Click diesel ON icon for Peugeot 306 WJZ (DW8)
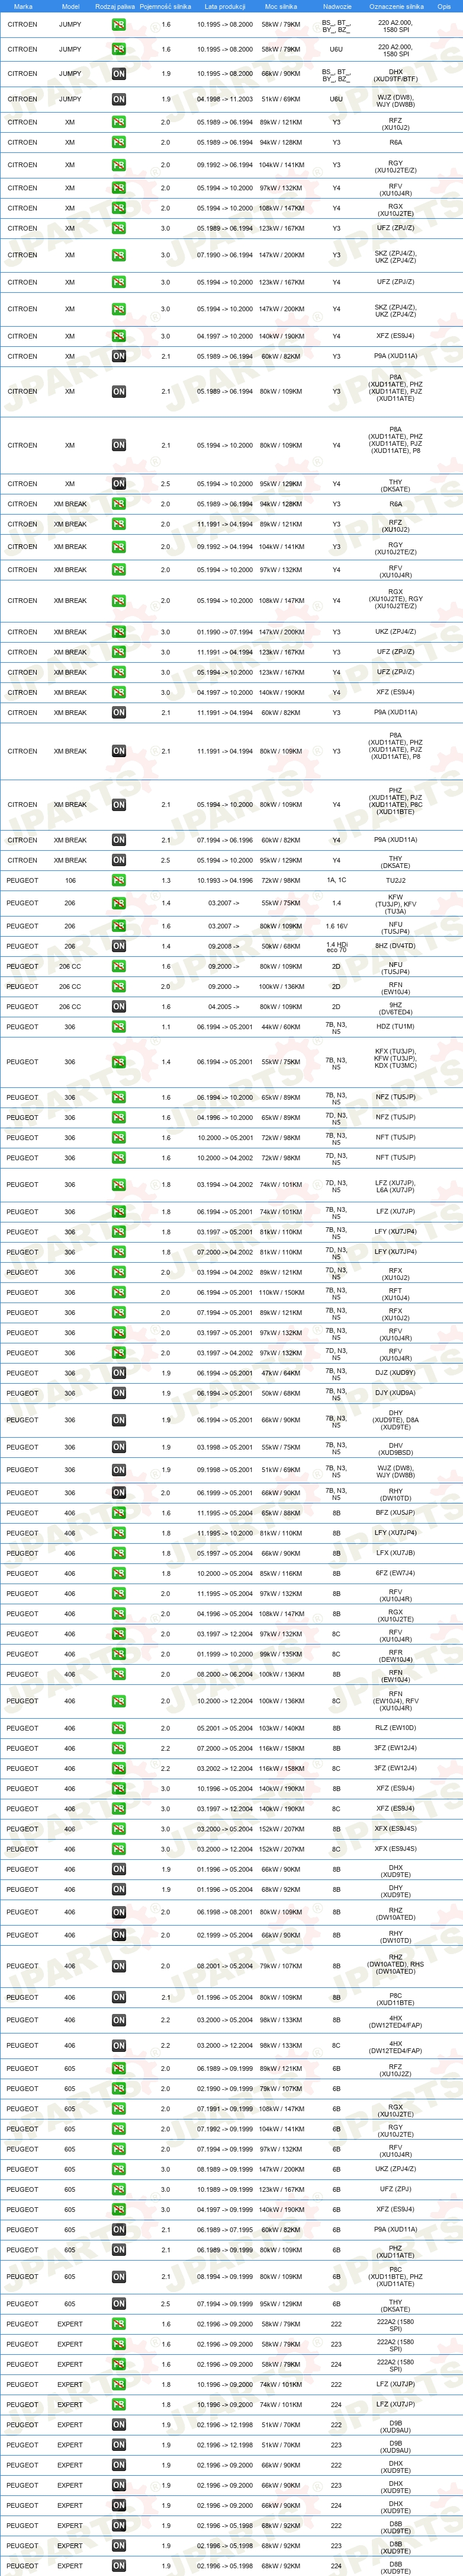Screen dimensions: 463x2576 119,1470
